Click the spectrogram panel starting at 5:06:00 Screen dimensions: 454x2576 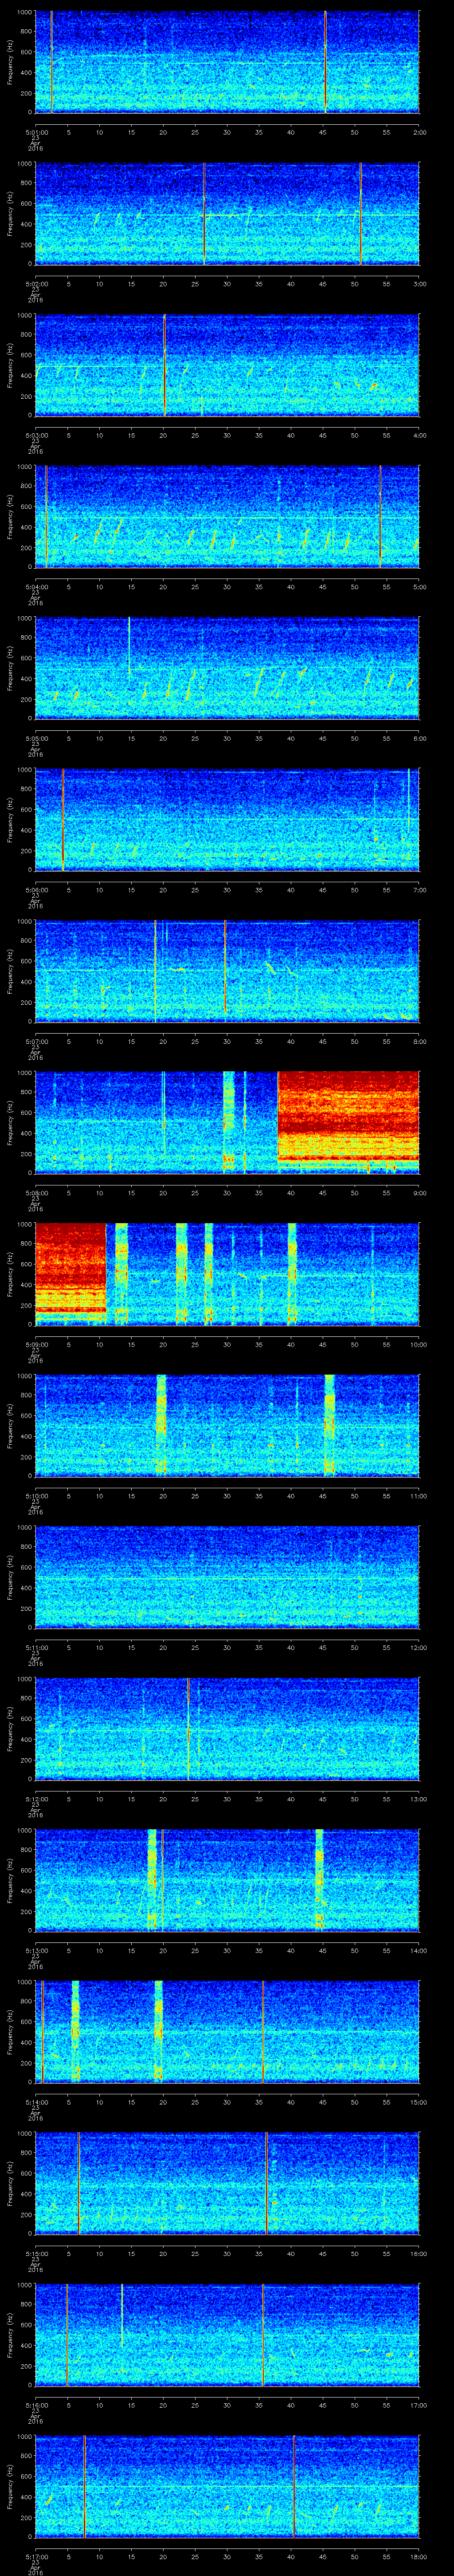coord(227,820)
